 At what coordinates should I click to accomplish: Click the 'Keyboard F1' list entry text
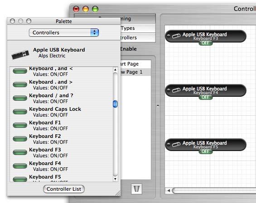pyautogui.click(x=45, y=123)
